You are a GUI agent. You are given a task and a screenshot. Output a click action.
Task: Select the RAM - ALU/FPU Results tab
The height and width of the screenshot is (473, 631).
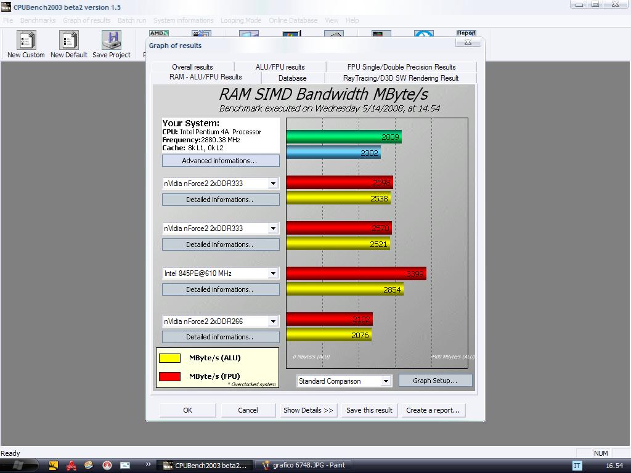click(206, 77)
